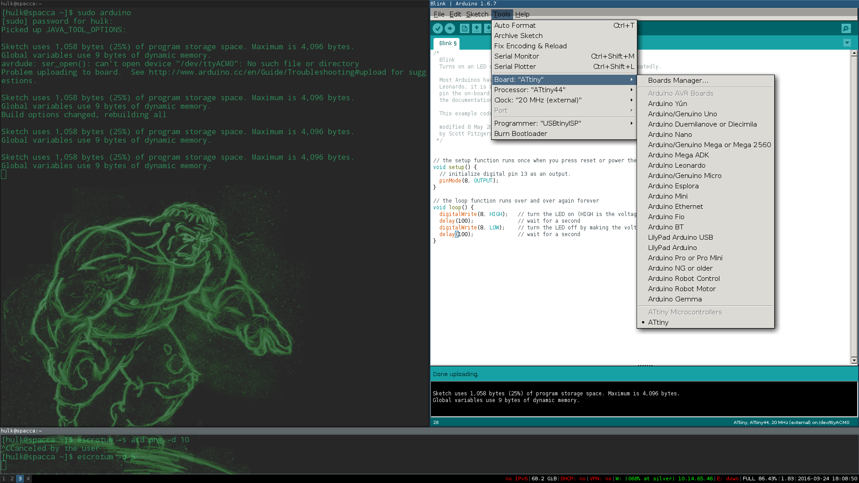The height and width of the screenshot is (483, 859).
Task: Switch to workspace 4
Action: [28, 479]
